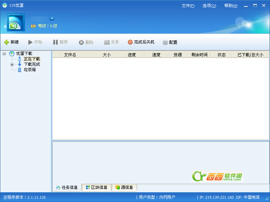Image resolution: width=270 pixels, height=202 pixels.
Task: Sort by the 进度 column header
Action: (132, 55)
